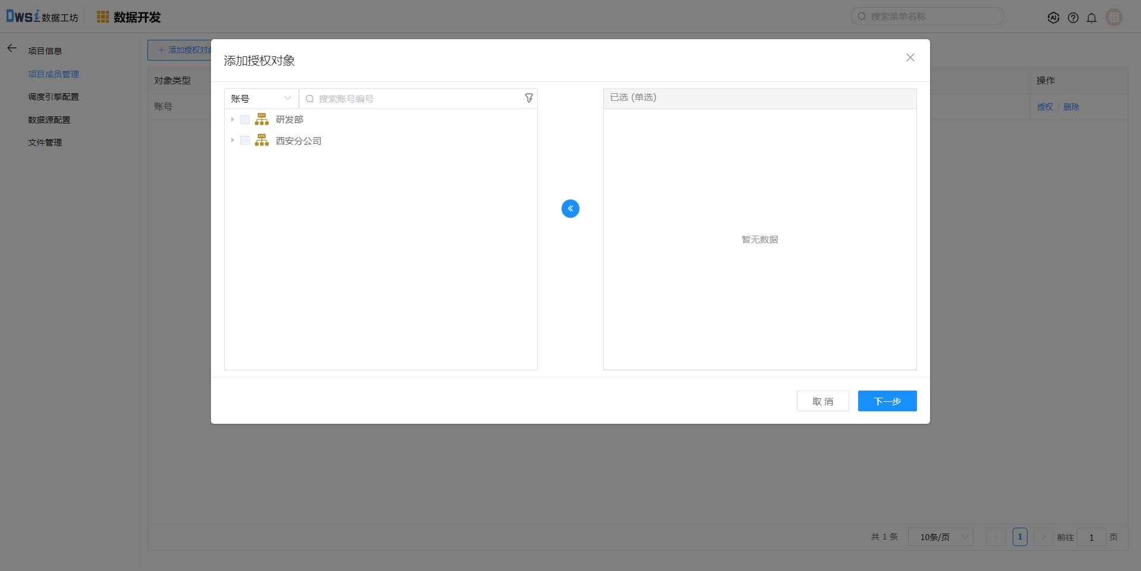Image resolution: width=1141 pixels, height=571 pixels.
Task: Check the 研发部 checkbox
Action: tap(245, 119)
